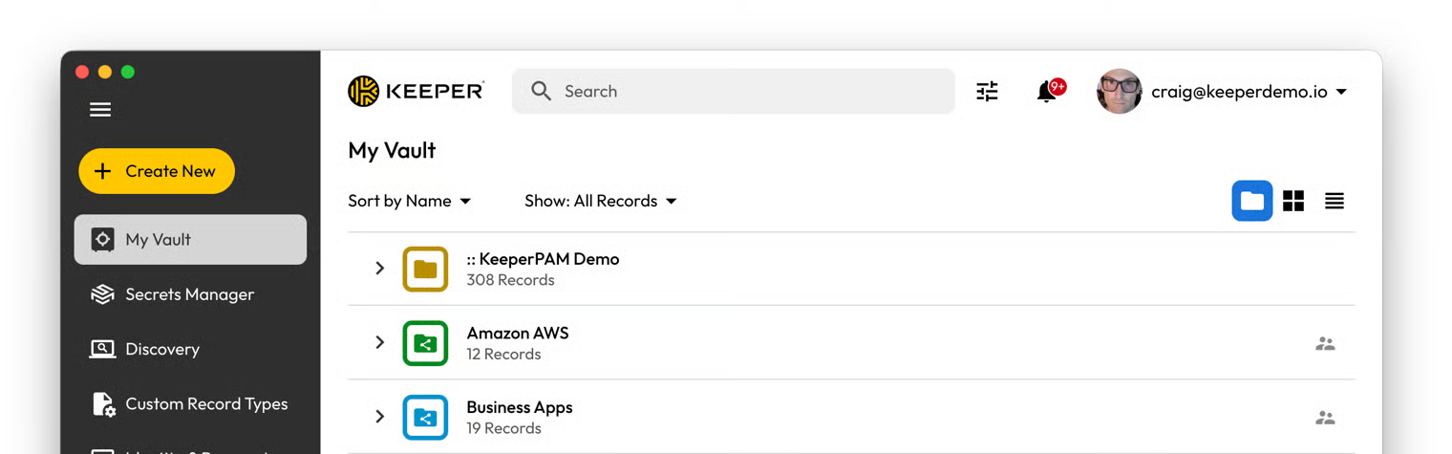Viewport: 1452px width, 454px height.
Task: Go to Discovery in the sidebar
Action: 161,349
